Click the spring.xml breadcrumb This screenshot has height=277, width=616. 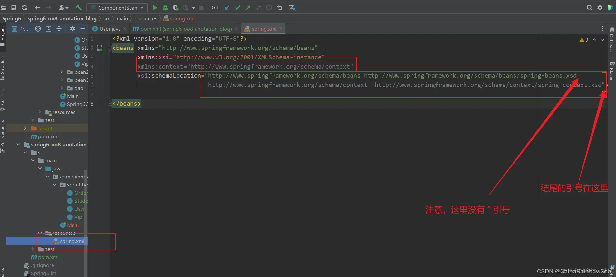click(179, 18)
